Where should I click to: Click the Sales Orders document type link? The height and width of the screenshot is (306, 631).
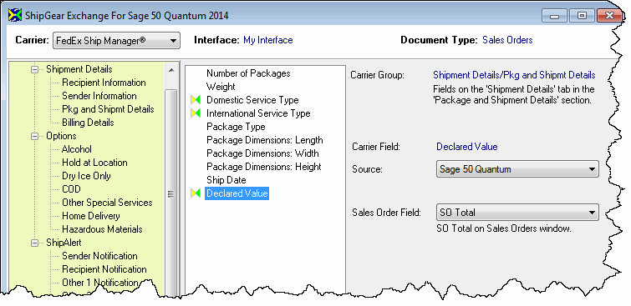click(x=507, y=40)
